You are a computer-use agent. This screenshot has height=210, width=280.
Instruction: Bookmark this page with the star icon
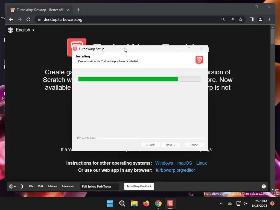tap(241, 19)
